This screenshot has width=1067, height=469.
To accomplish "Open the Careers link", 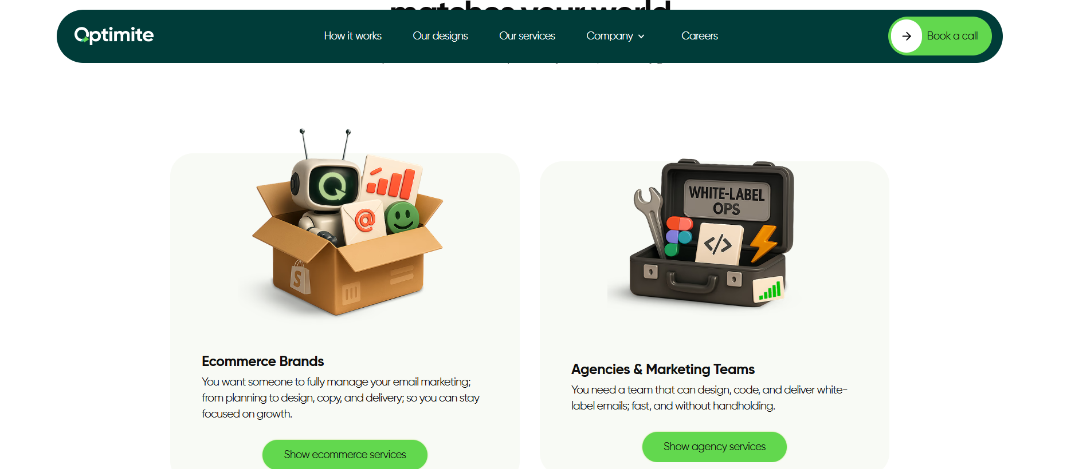I will pos(700,36).
